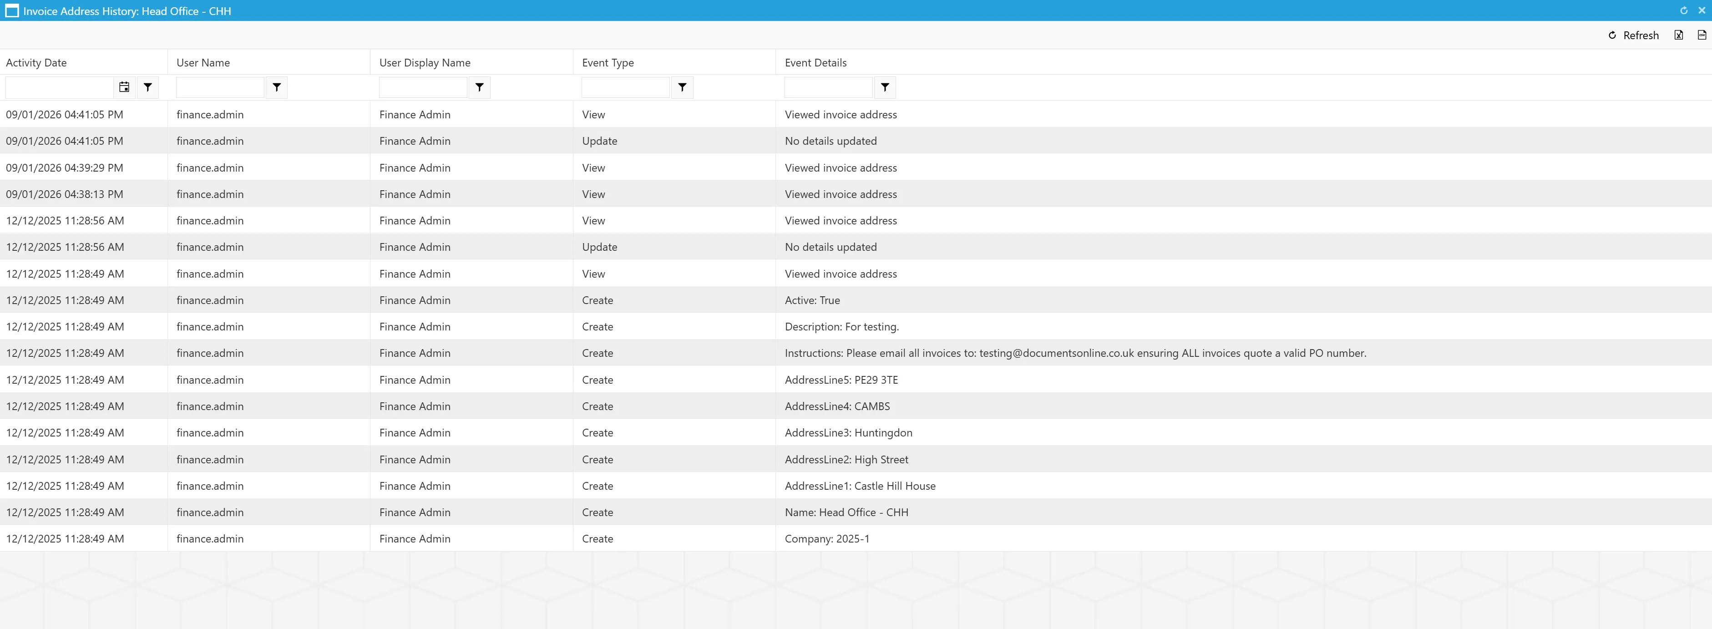Click the window icon beside the title
Image resolution: width=1712 pixels, height=629 pixels.
pos(12,11)
